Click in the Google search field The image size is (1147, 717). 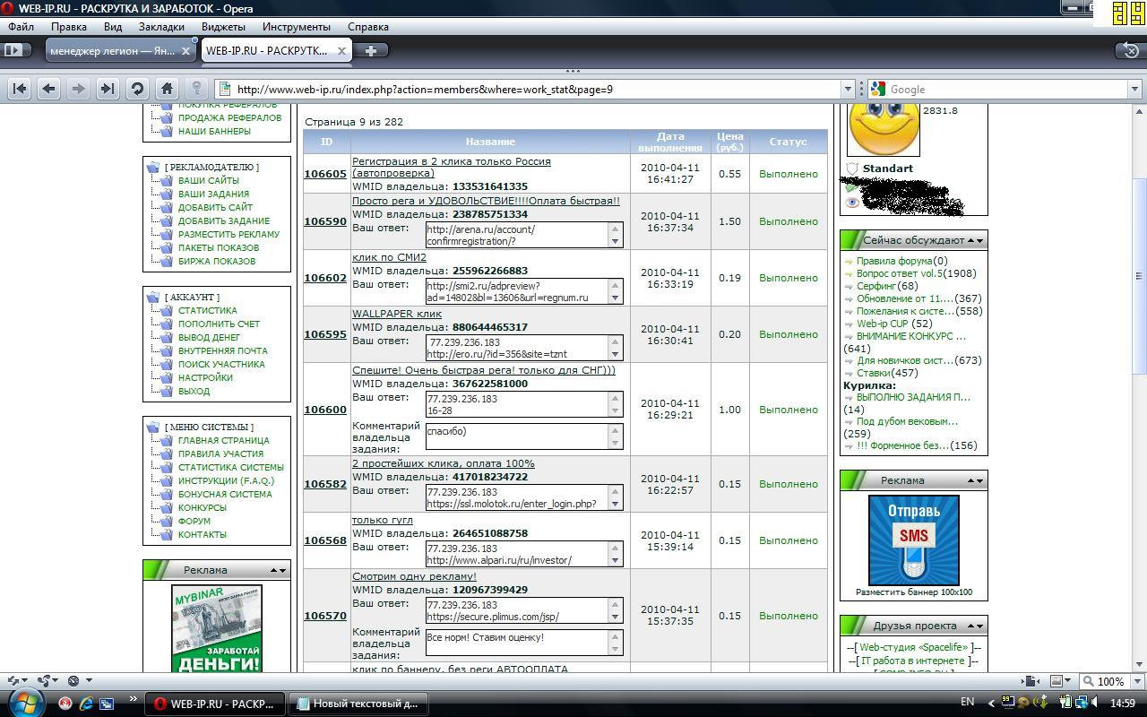tap(1006, 89)
